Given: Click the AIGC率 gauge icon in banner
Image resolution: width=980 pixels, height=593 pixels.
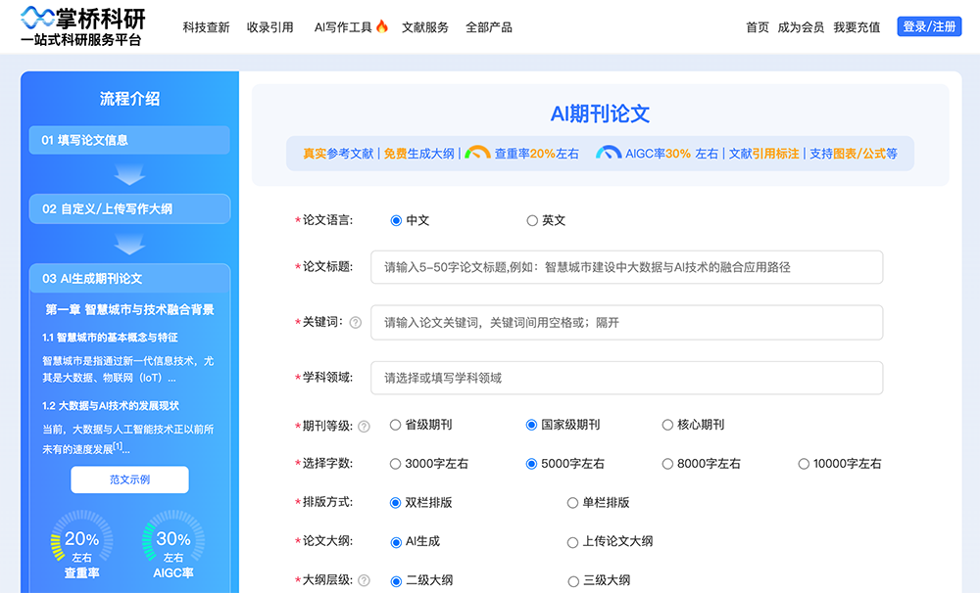Looking at the screenshot, I should 609,153.
